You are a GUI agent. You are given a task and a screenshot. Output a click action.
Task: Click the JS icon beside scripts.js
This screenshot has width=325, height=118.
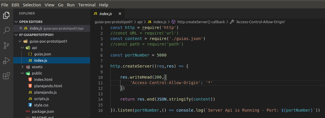tap(30, 99)
